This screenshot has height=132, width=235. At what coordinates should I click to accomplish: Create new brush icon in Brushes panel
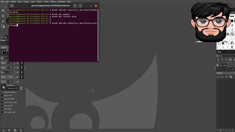coord(222,60)
